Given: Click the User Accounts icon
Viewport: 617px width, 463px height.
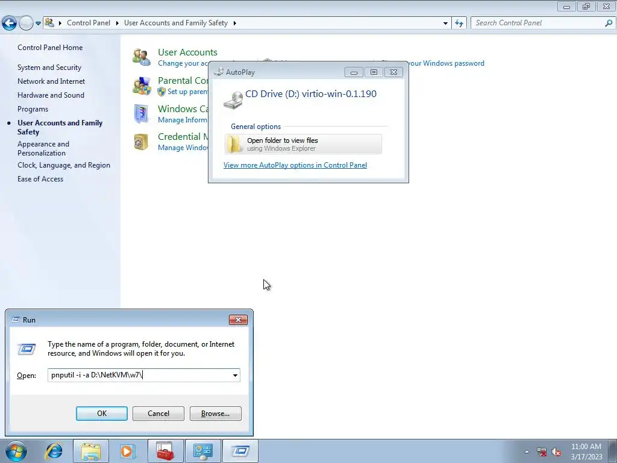Looking at the screenshot, I should tap(141, 57).
